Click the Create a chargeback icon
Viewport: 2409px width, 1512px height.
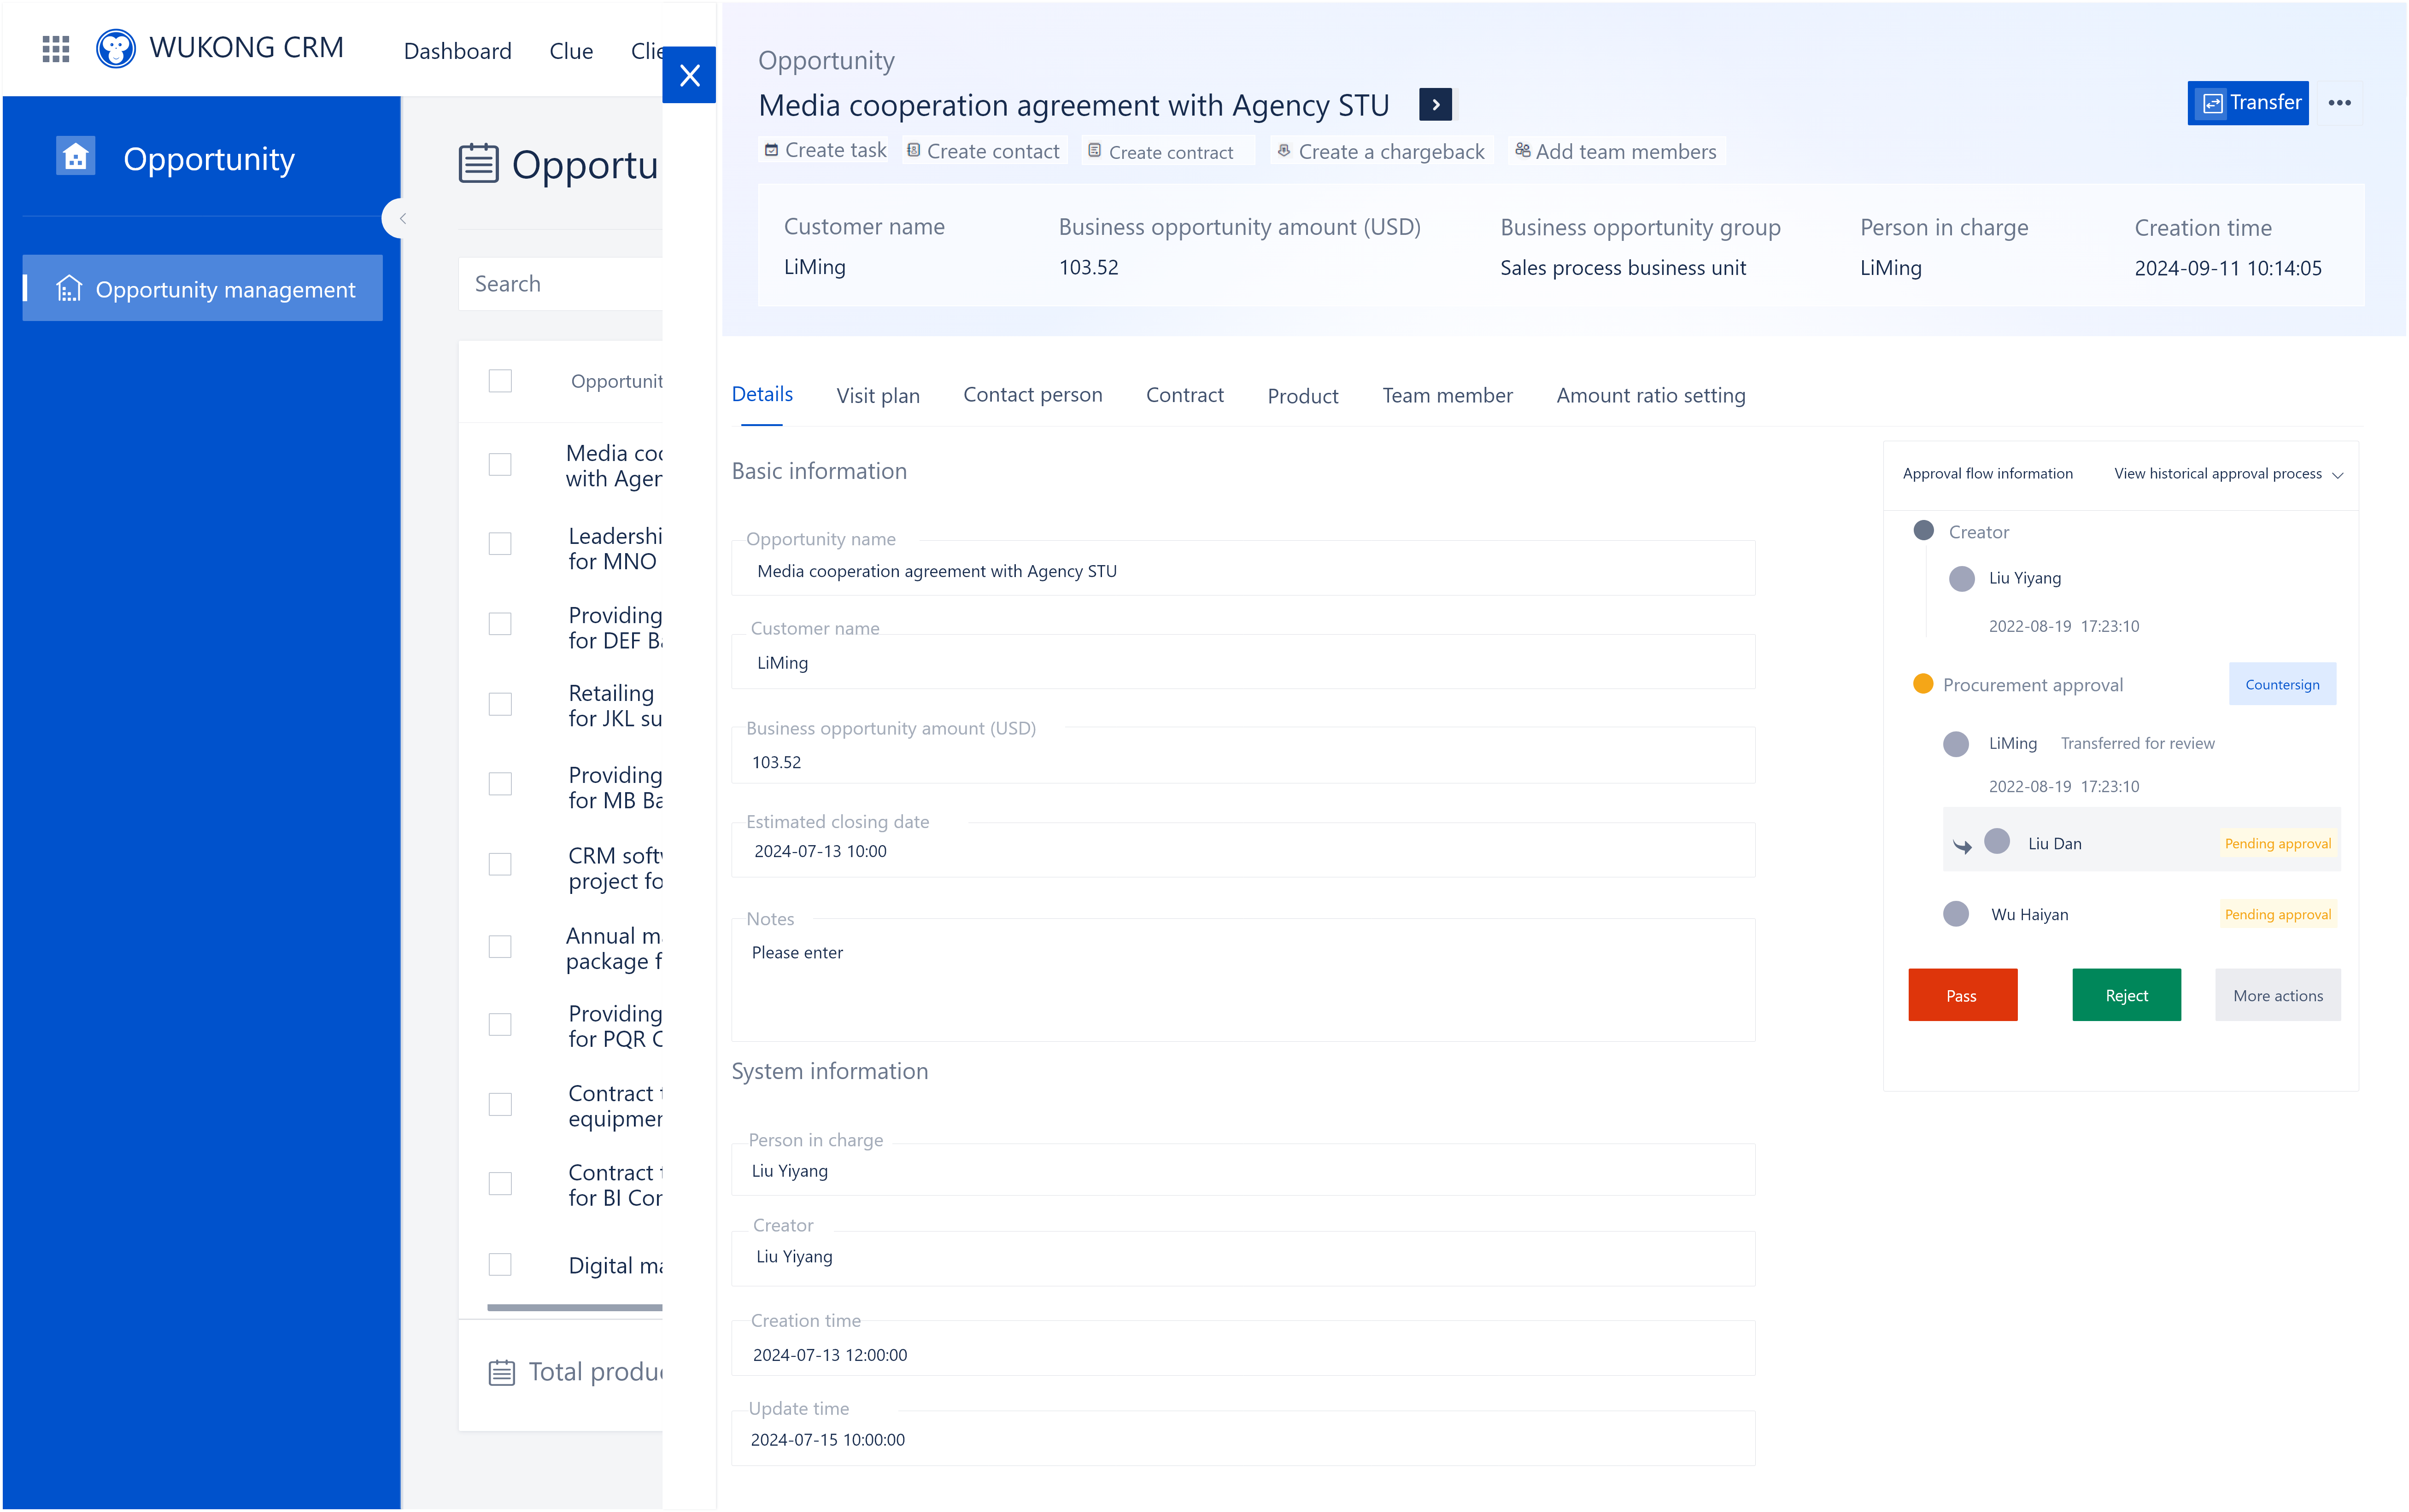point(1284,151)
